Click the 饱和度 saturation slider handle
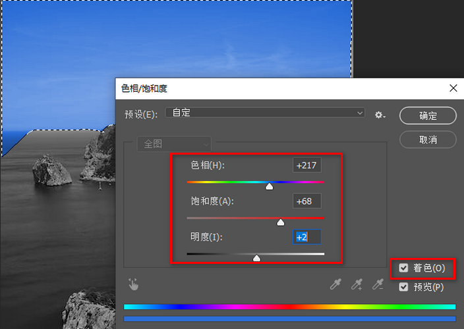 [281, 222]
